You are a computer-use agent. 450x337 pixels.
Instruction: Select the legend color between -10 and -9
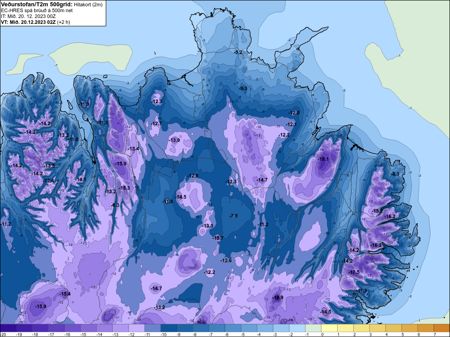(169, 328)
